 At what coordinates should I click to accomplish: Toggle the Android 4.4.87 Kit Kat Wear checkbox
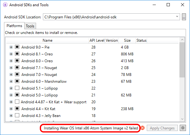(17, 102)
